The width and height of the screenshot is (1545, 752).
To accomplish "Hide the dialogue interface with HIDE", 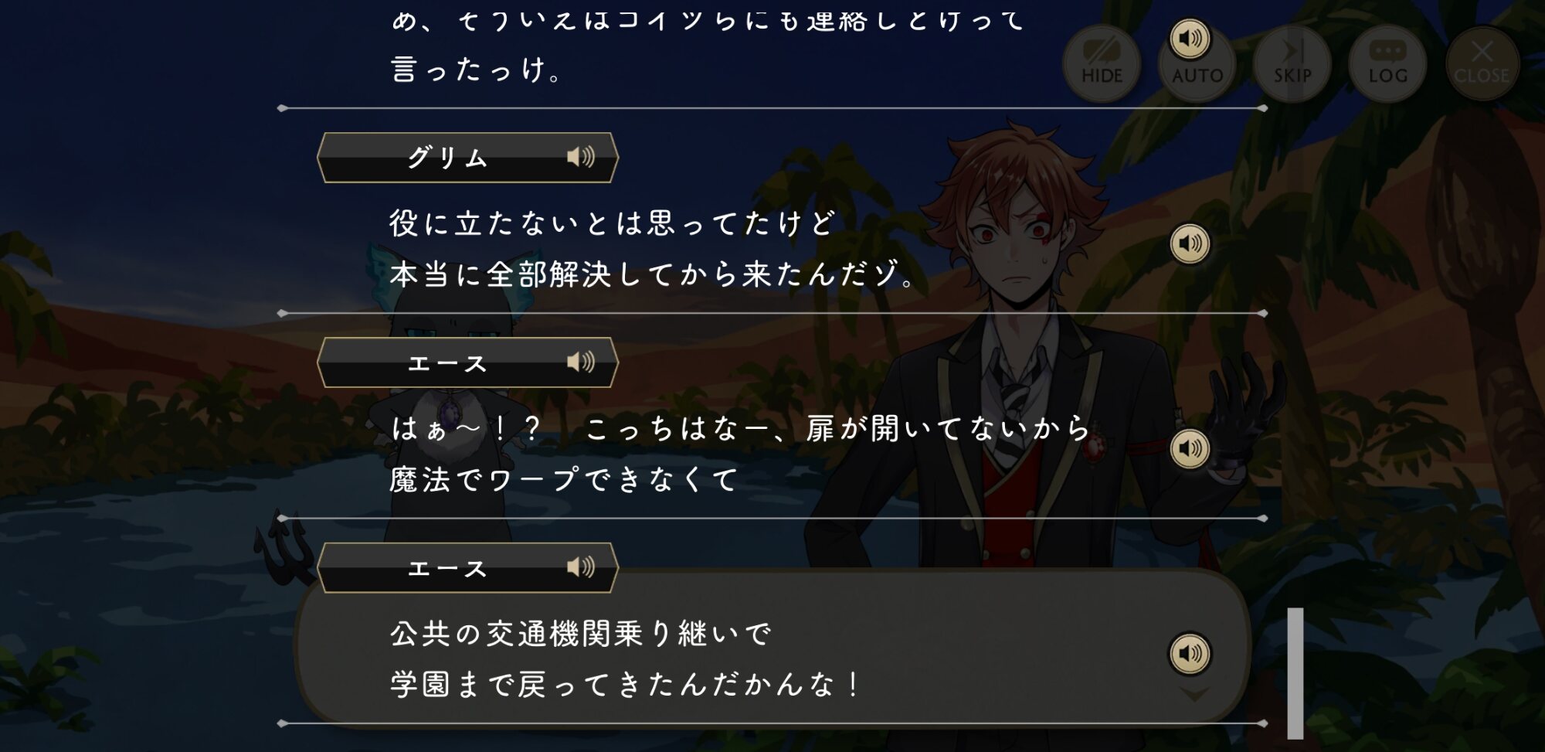I will [1102, 63].
